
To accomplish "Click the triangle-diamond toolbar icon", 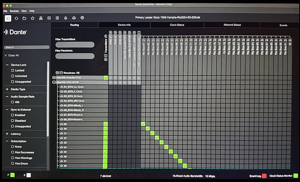I will [66, 18].
